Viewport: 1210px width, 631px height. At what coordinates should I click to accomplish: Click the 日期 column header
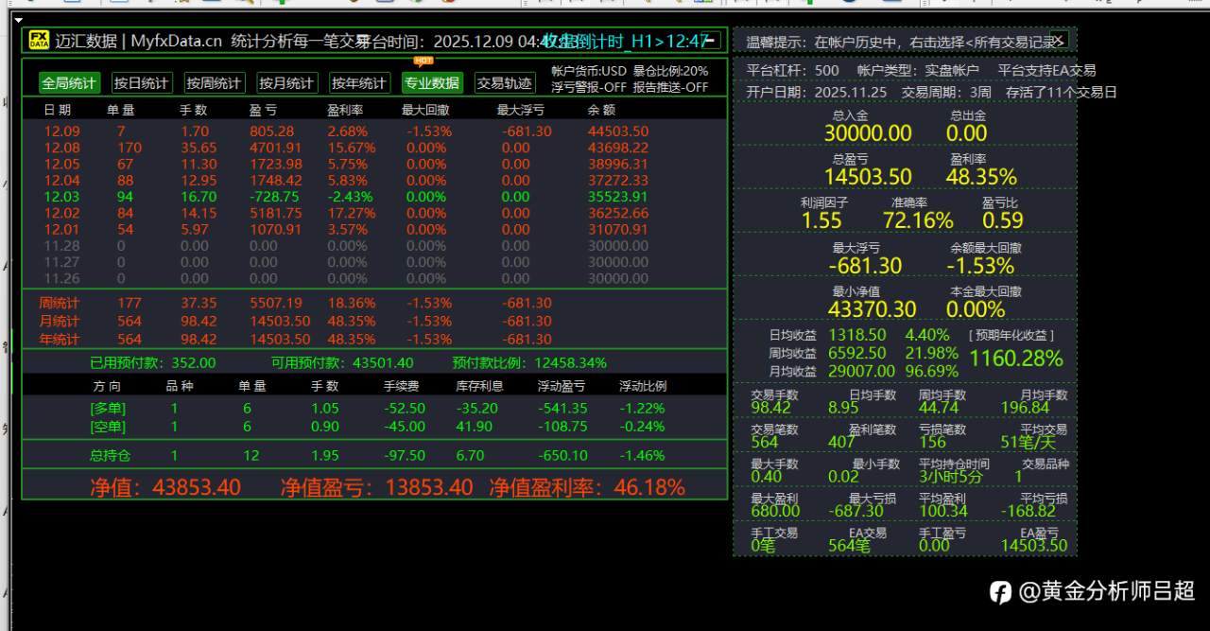tap(57, 110)
